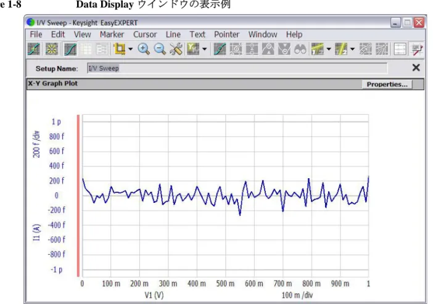Open the wrench and screwdriver tools icon
Viewport: 433px width, 304px height.
(x=176, y=49)
